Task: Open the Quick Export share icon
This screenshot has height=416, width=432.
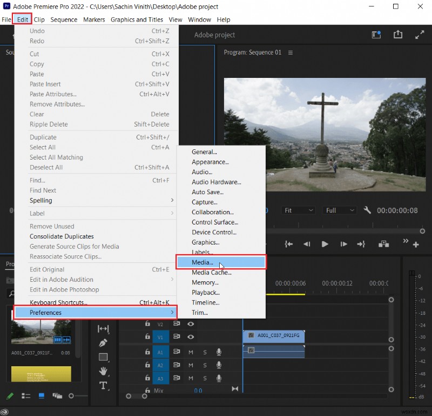Action: click(398, 35)
